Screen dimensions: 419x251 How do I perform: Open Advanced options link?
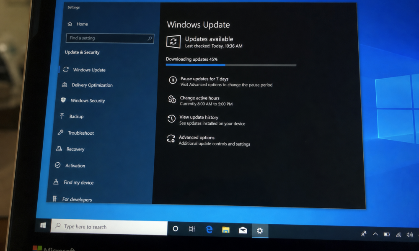(197, 137)
